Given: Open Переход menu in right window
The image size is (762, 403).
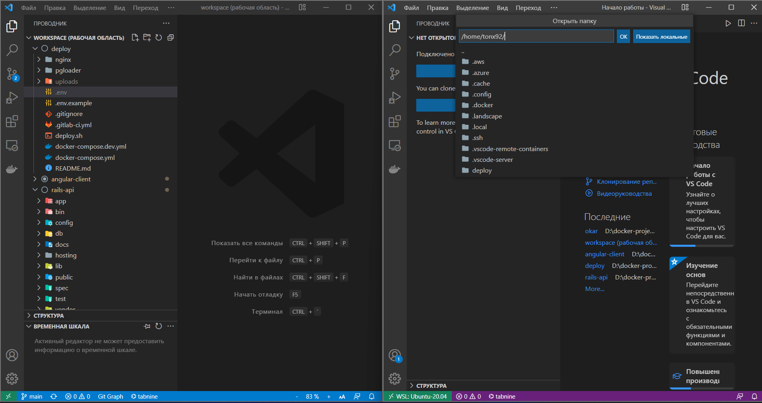Looking at the screenshot, I should (x=528, y=8).
